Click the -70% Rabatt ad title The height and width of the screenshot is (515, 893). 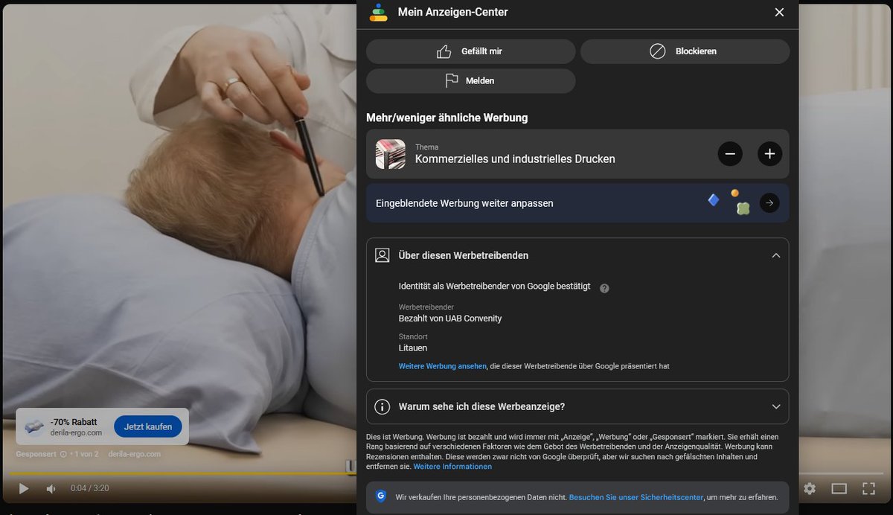coord(74,422)
